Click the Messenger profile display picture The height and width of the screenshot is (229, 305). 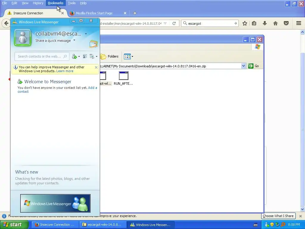coord(23,38)
